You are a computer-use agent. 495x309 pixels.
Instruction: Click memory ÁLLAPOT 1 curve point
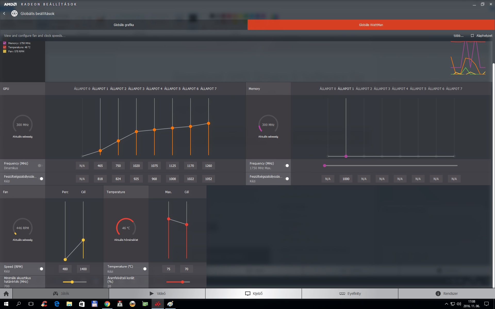pos(346,156)
